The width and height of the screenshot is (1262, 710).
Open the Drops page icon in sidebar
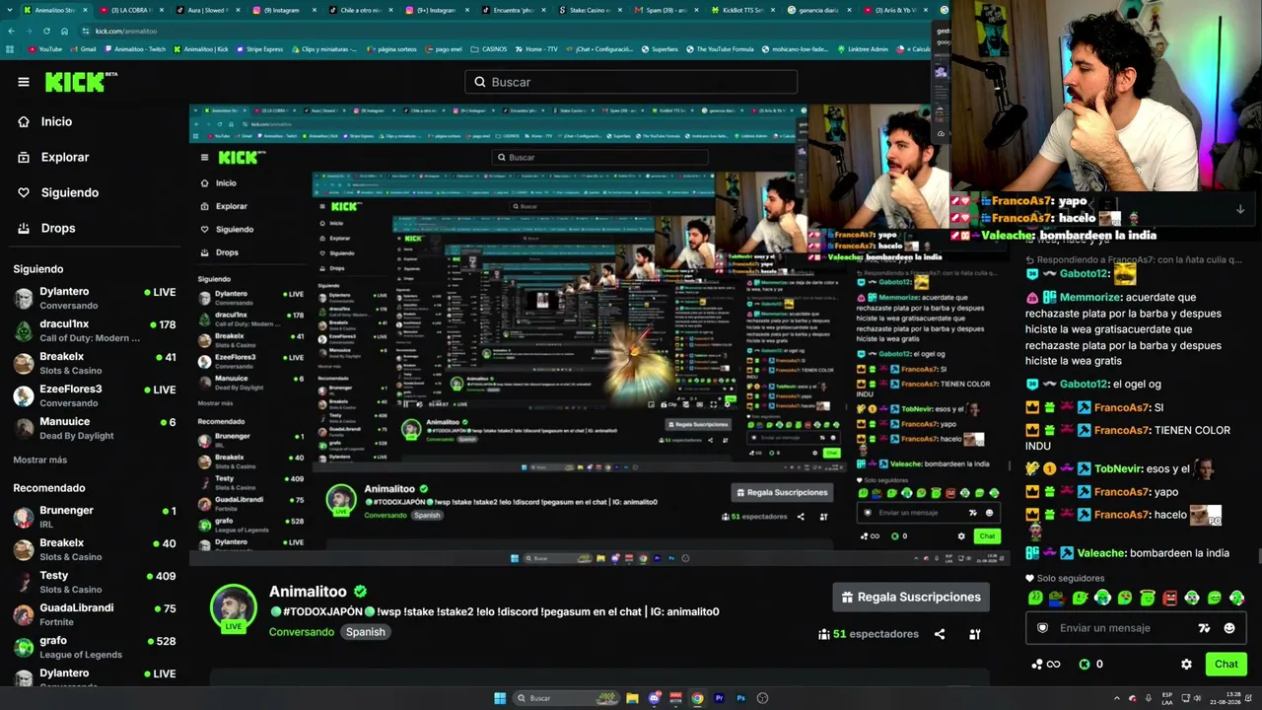click(x=24, y=228)
